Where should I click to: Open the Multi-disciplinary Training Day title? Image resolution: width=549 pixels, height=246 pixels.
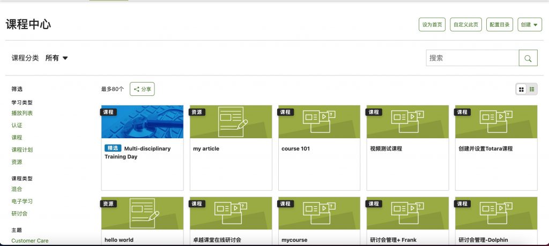point(138,153)
